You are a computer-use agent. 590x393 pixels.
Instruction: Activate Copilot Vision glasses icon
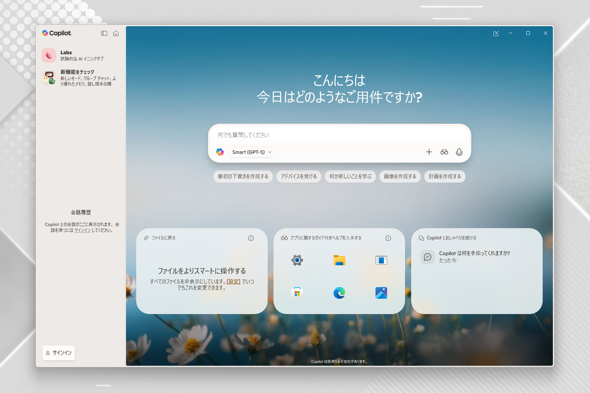click(x=444, y=152)
